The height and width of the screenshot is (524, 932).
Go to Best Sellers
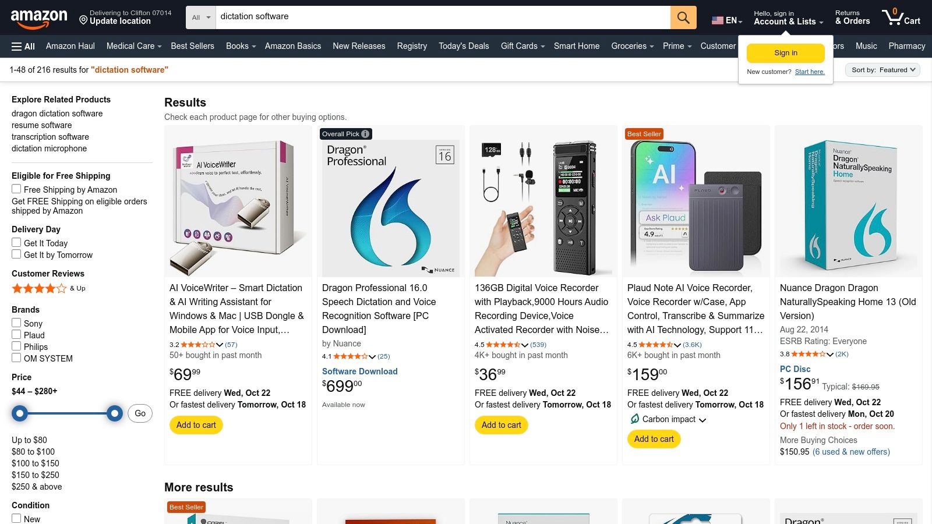pos(193,46)
